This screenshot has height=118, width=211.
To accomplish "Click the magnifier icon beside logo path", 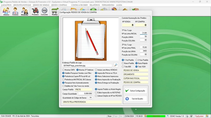I will click(116, 65).
